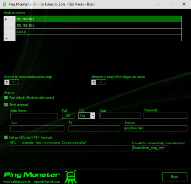Click the Subject field with pingMon Alert
Viewport: 191px width, 184px height.
pyautogui.click(x=156, y=128)
